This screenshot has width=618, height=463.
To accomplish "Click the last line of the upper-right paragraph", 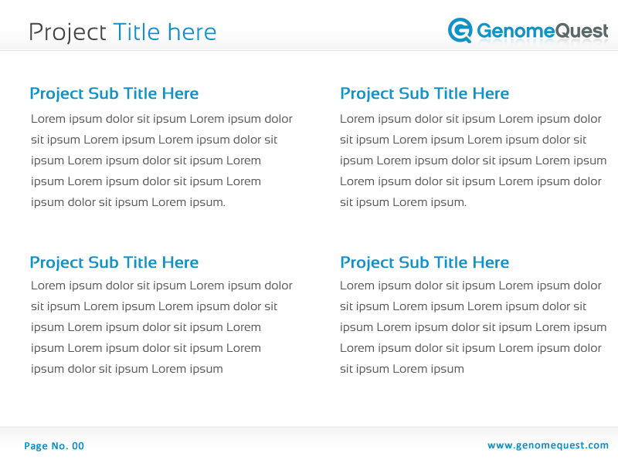I will (403, 202).
